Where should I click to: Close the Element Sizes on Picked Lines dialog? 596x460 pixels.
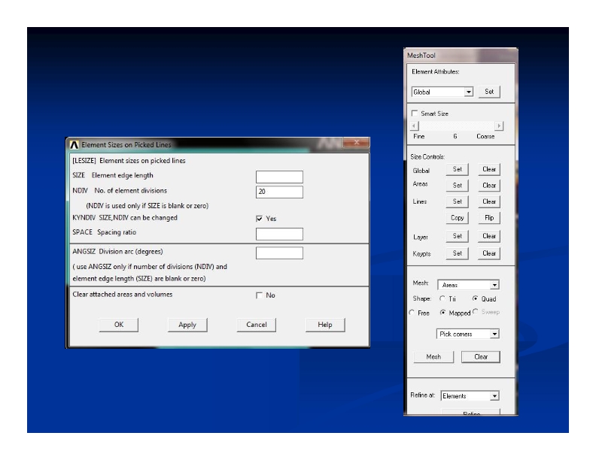(x=354, y=144)
